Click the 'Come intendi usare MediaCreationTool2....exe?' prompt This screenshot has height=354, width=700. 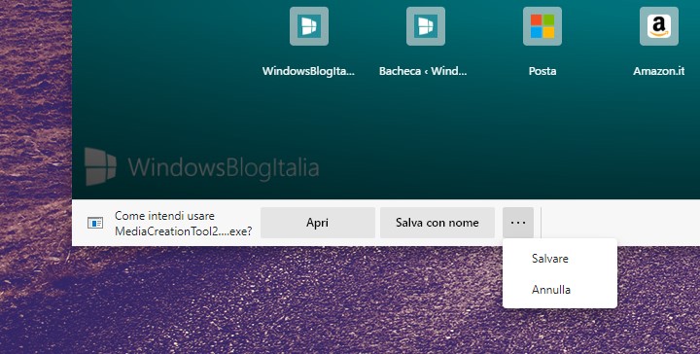coord(184,224)
